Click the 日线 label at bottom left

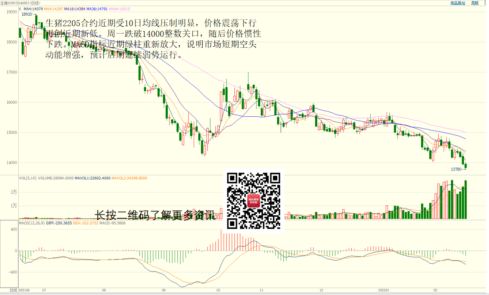(x=13, y=290)
